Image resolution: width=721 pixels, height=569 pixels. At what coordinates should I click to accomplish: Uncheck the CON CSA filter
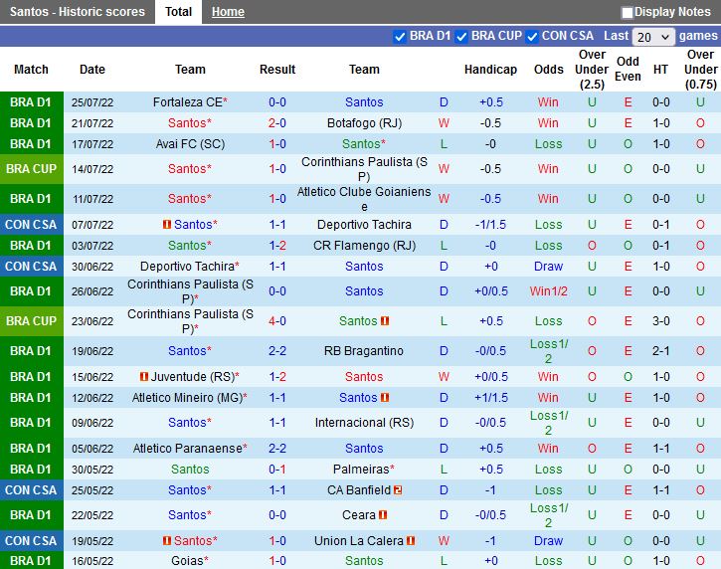point(532,37)
